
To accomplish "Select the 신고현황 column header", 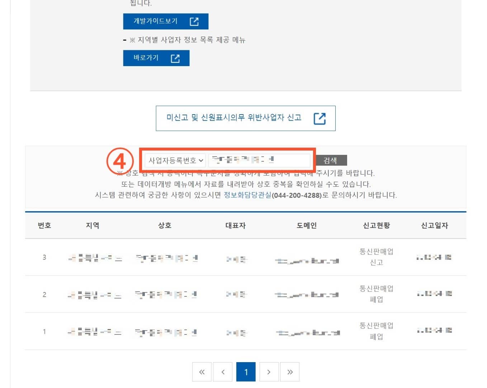I will tap(376, 225).
